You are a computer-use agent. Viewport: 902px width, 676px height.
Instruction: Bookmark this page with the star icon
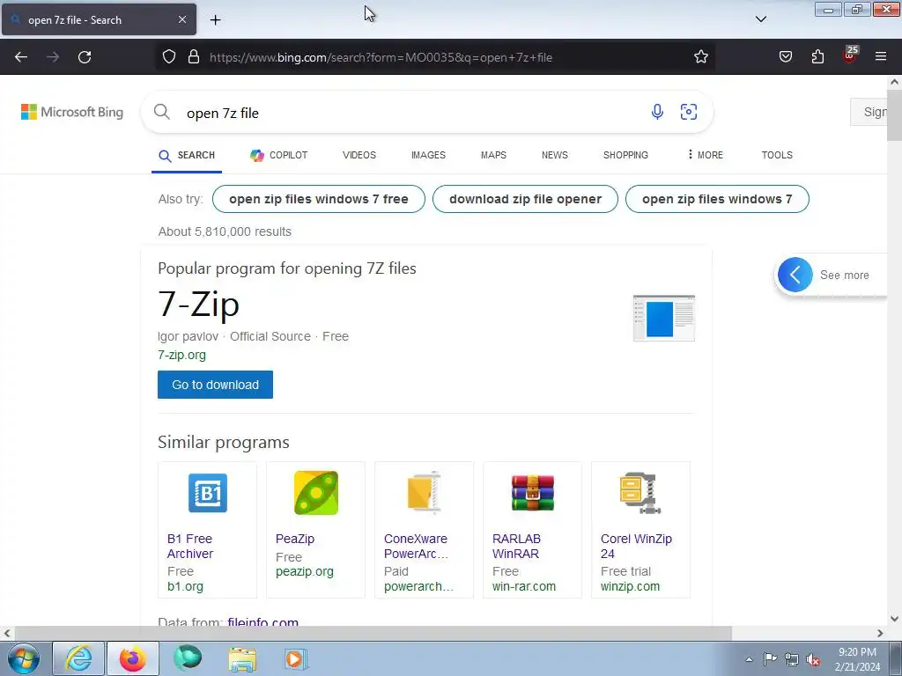[x=700, y=57]
